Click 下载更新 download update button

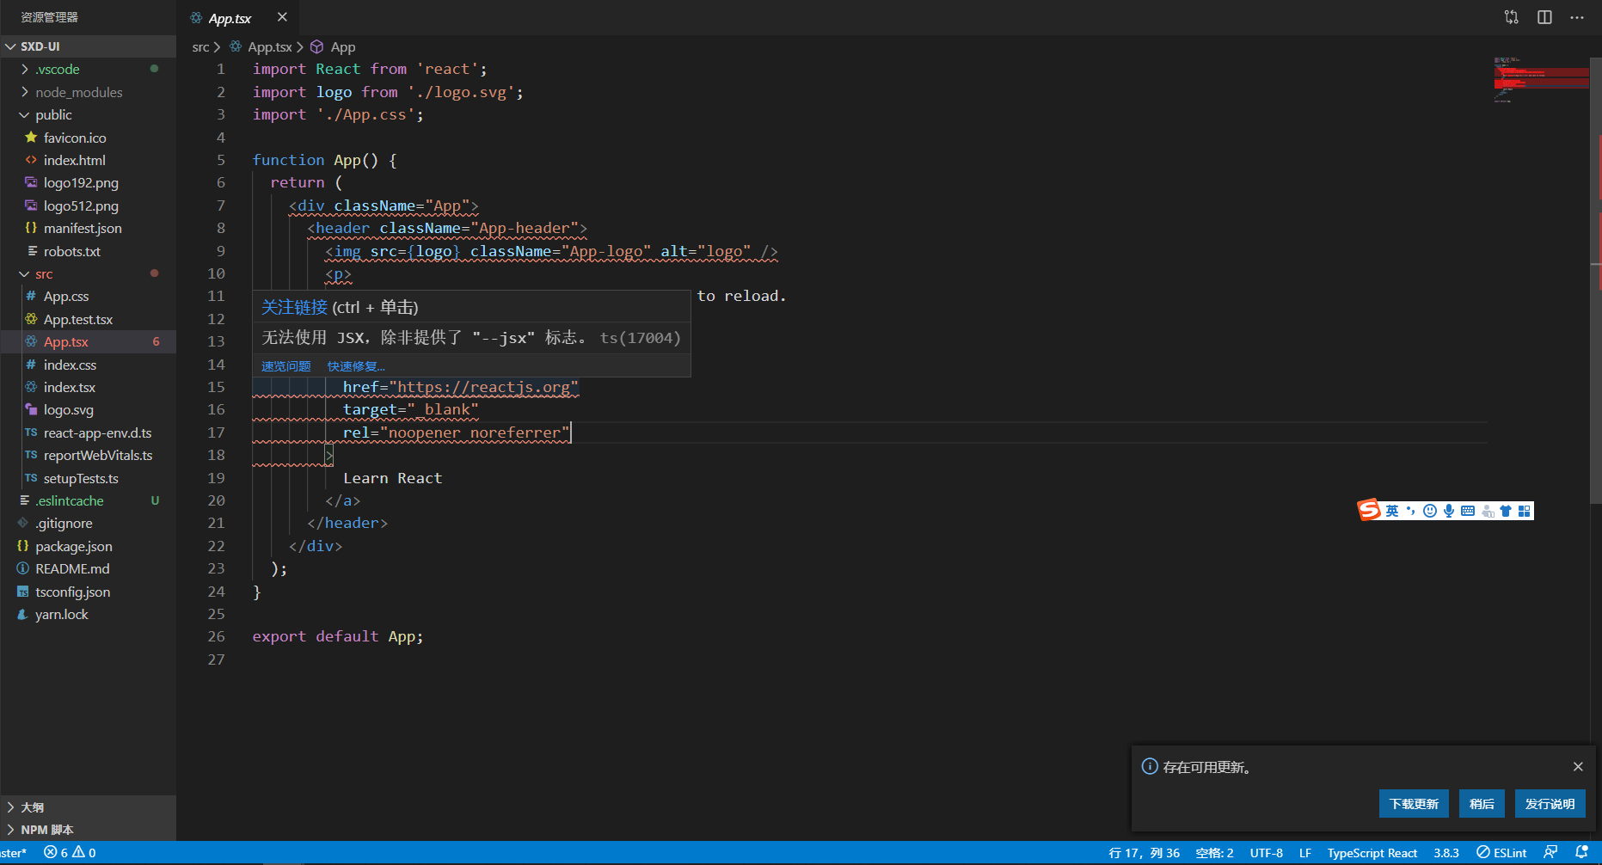coord(1414,804)
